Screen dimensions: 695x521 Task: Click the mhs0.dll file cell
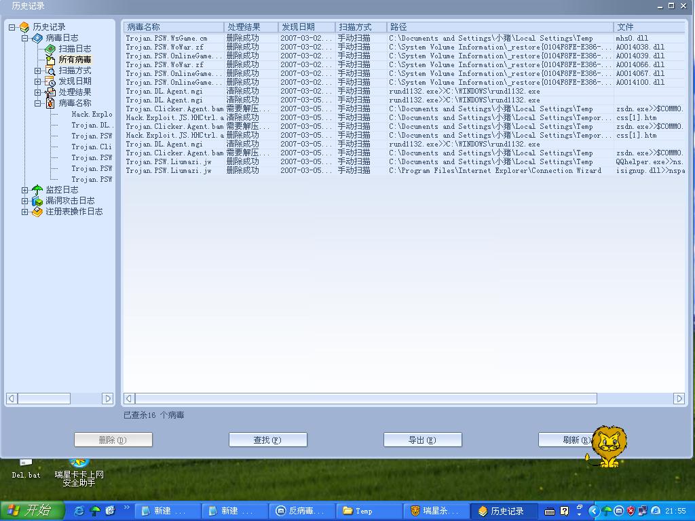(x=632, y=38)
